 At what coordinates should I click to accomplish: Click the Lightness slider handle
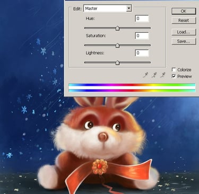click(117, 63)
